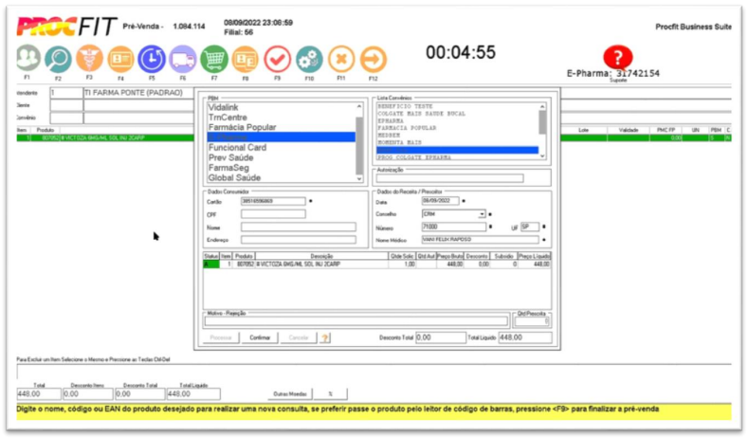
Task: Click the red question mark Suporte icon
Action: [x=617, y=57]
